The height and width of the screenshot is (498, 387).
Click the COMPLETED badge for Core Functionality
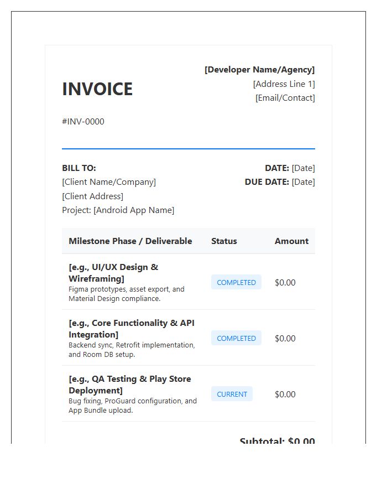[x=236, y=338]
